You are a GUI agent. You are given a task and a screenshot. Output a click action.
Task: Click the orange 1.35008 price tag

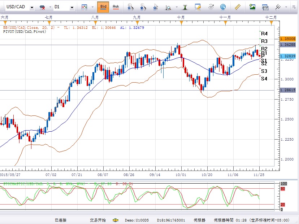pos(287,39)
